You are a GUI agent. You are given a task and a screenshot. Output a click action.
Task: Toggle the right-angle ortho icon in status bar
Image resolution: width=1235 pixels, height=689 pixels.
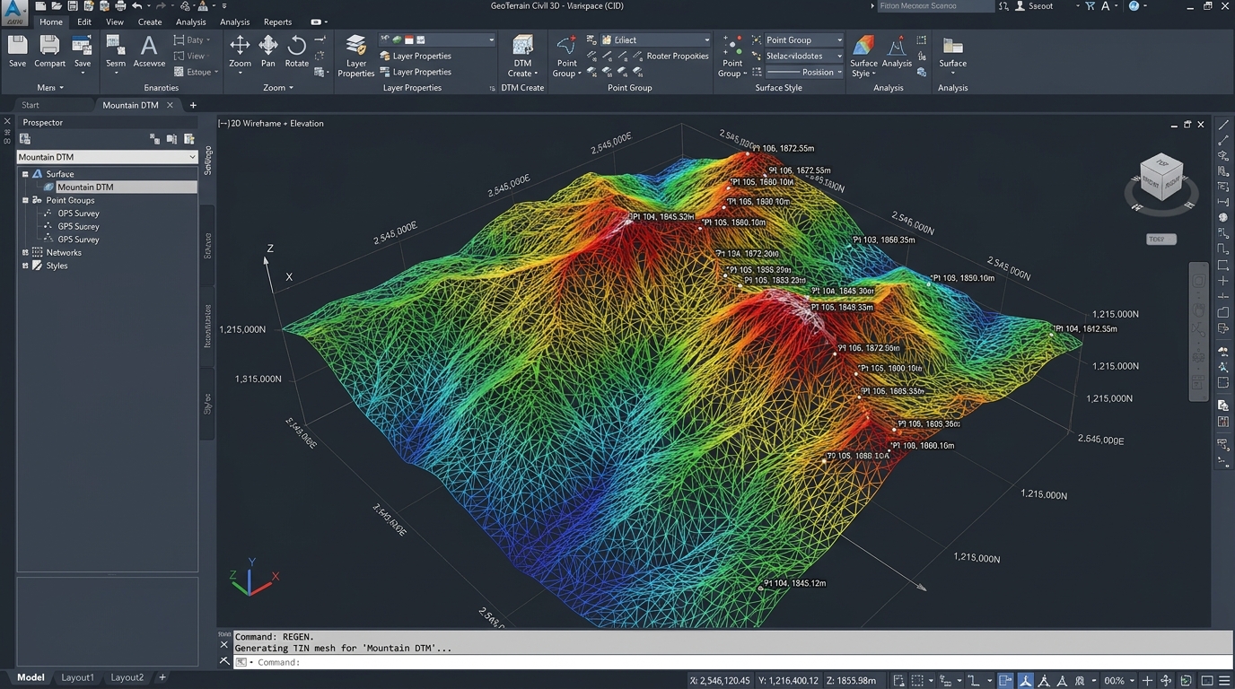(x=973, y=681)
